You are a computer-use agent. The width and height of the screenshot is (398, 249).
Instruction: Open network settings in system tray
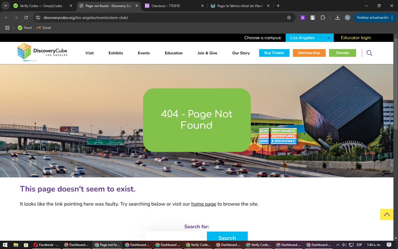pyautogui.click(x=351, y=245)
